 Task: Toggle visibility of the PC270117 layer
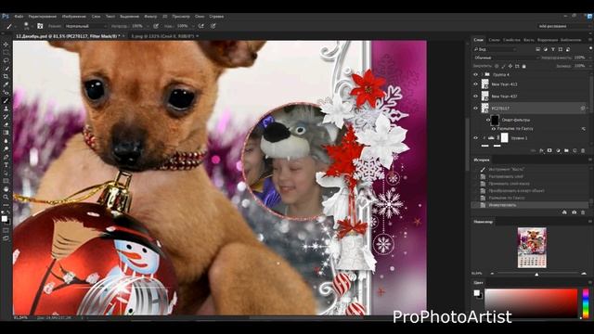[x=476, y=109]
